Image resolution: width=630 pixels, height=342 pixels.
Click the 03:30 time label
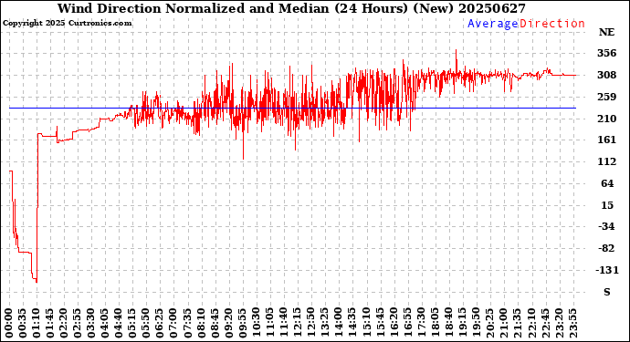[91, 324]
